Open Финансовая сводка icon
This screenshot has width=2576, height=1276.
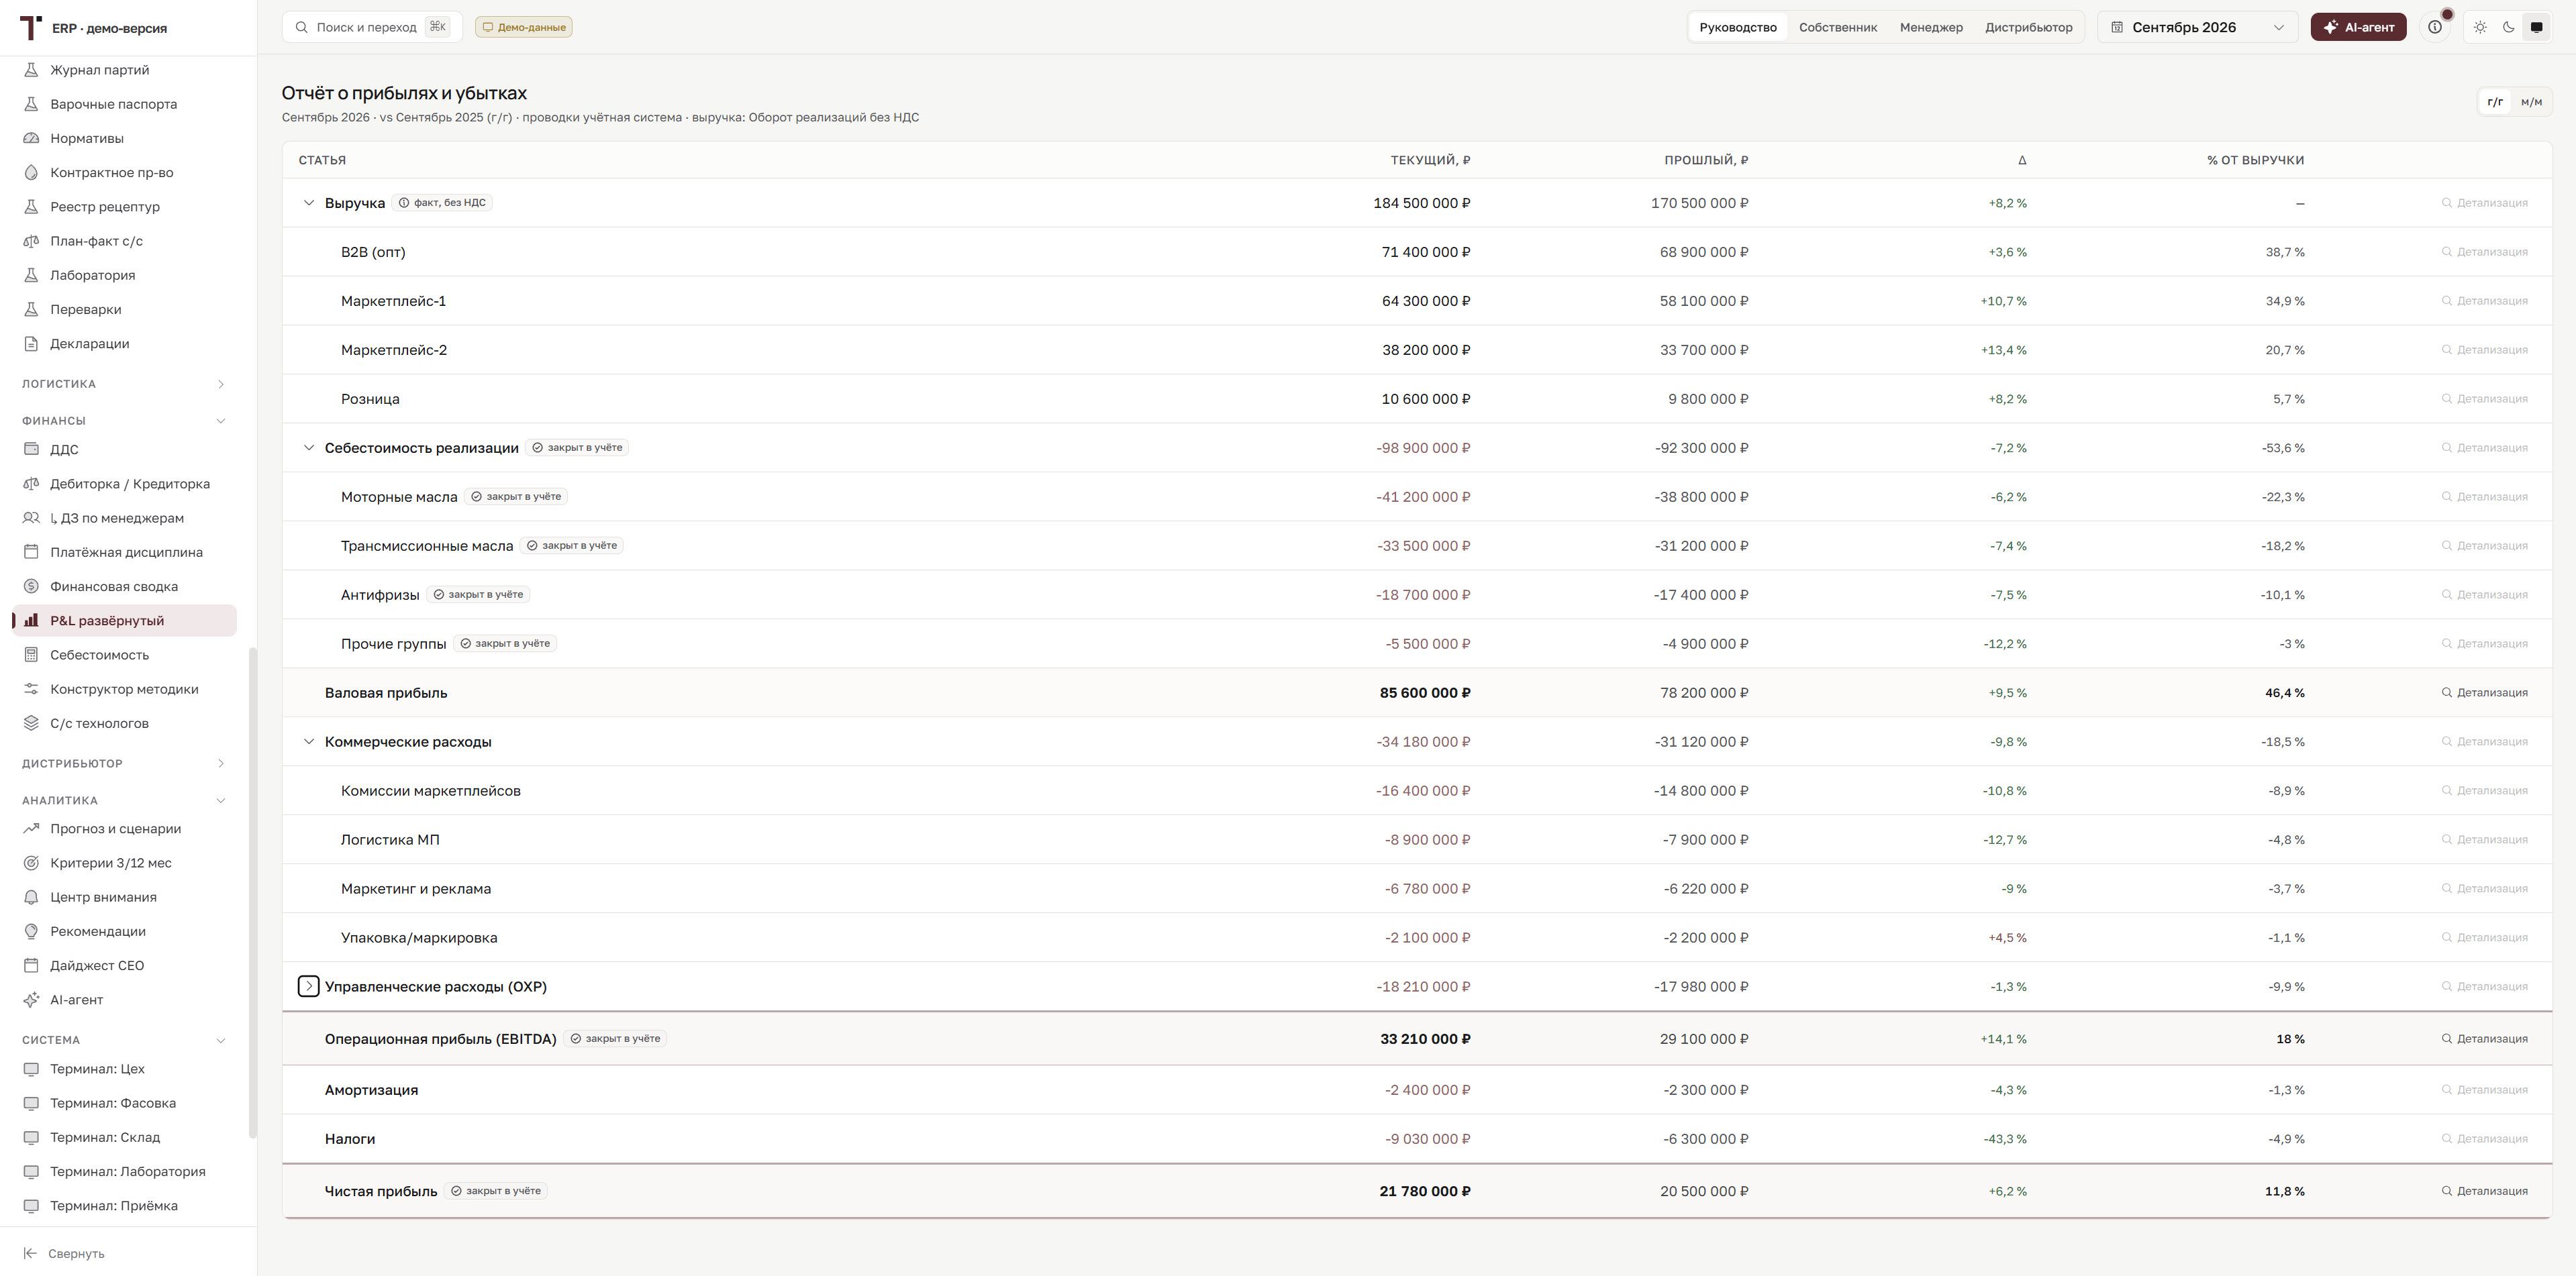click(31, 586)
